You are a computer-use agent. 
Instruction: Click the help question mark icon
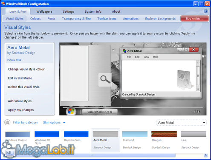(206, 11)
